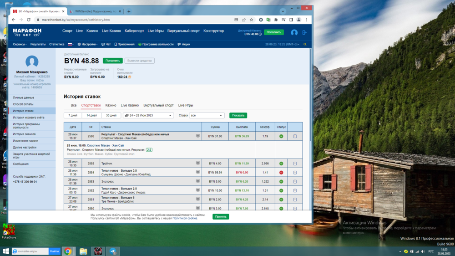Expand the date range 24–28 Июн 2023 dropdown
Image resolution: width=455 pixels, height=256 pixels.
148,116
